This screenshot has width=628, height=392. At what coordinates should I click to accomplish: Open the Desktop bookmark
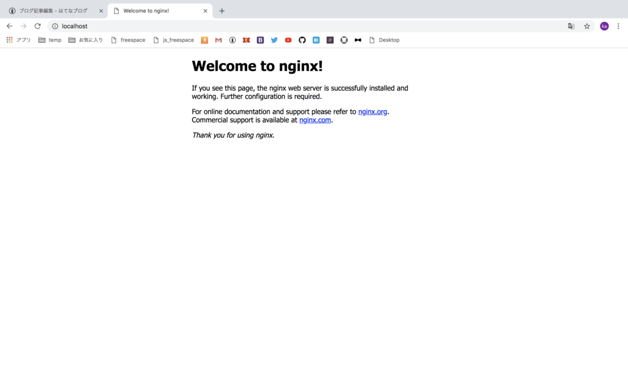coord(385,40)
